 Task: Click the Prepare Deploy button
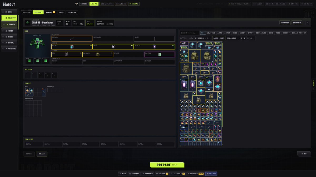(x=167, y=165)
